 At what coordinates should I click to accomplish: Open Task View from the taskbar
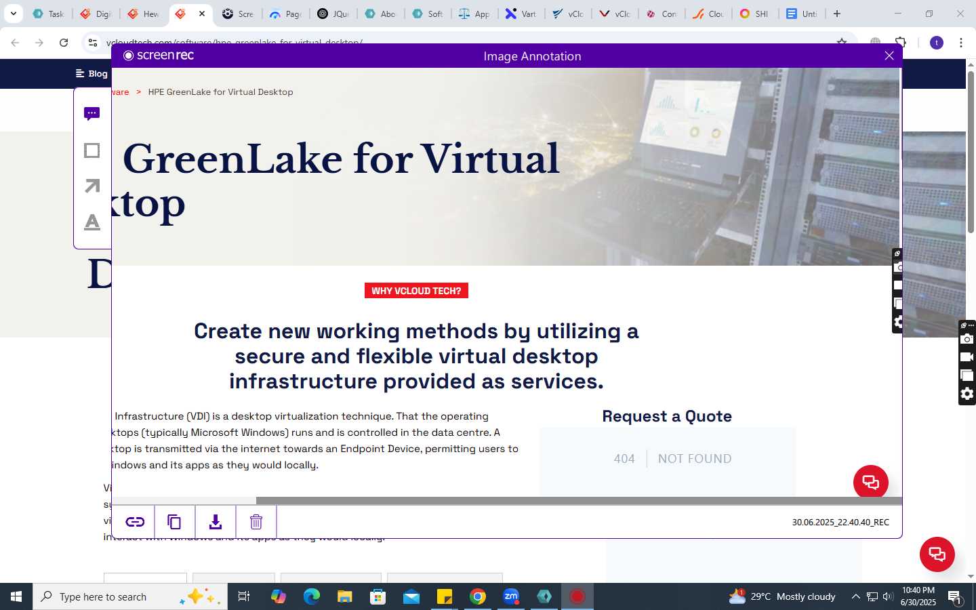pos(244,596)
